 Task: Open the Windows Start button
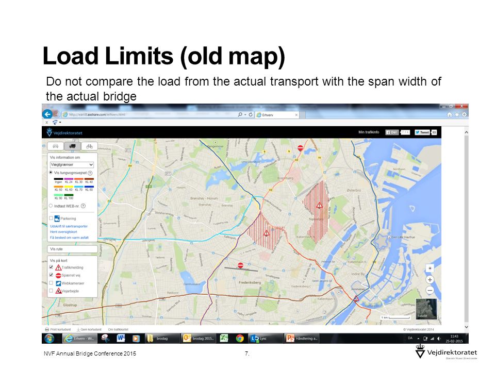point(49,339)
